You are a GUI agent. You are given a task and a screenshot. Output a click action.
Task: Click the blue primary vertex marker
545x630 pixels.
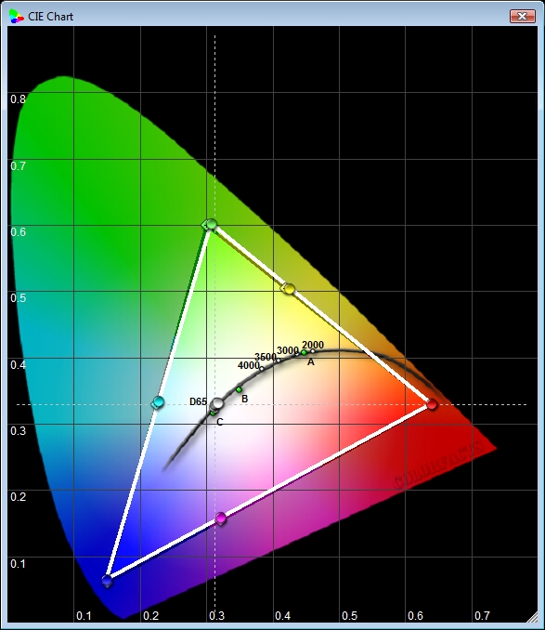107,581
